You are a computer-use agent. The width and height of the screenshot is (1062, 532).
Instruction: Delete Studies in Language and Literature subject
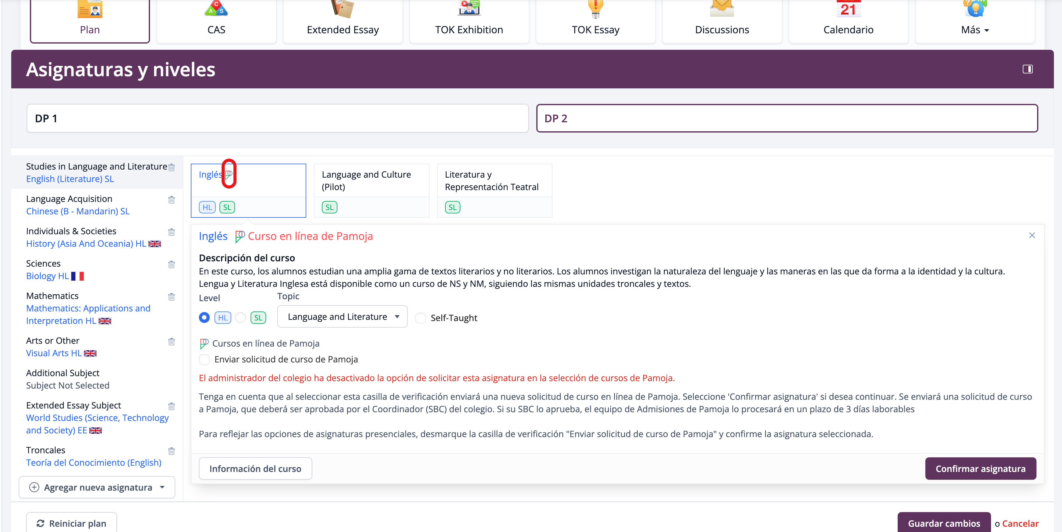[172, 167]
